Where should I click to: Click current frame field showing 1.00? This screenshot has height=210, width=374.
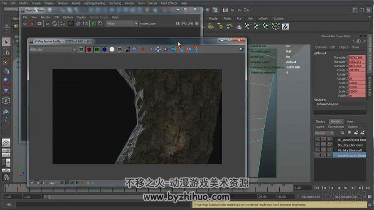pyautogui.click(x=303, y=188)
